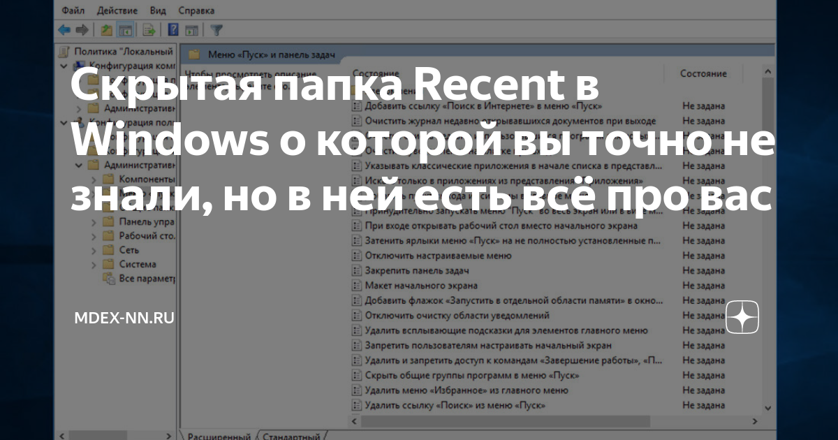Open the Справка menu
This screenshot has height=440, width=838.
click(x=196, y=10)
